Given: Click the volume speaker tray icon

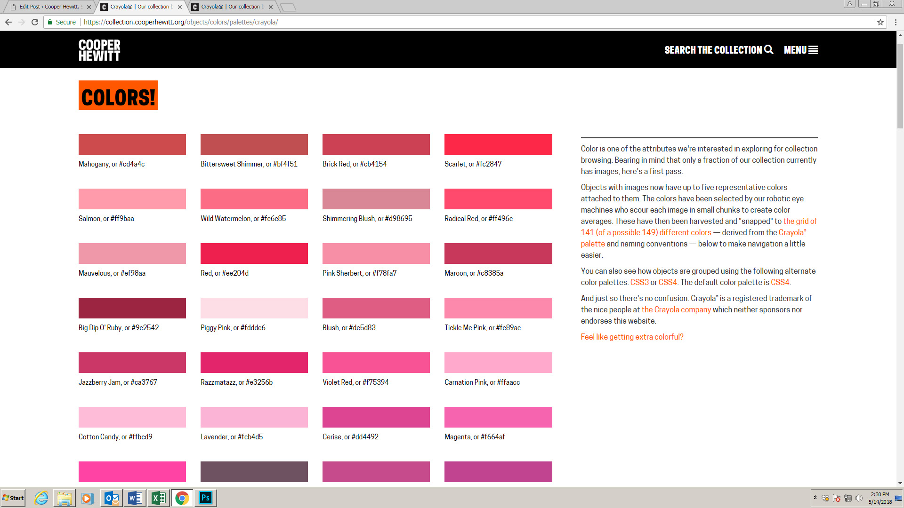Looking at the screenshot, I should [x=859, y=498].
